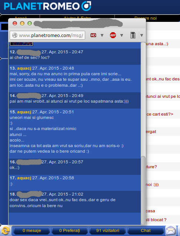Click text 'ai chef de sec? loc?'
Image resolution: width=180 pixels, height=236 pixels.
tap(30, 57)
